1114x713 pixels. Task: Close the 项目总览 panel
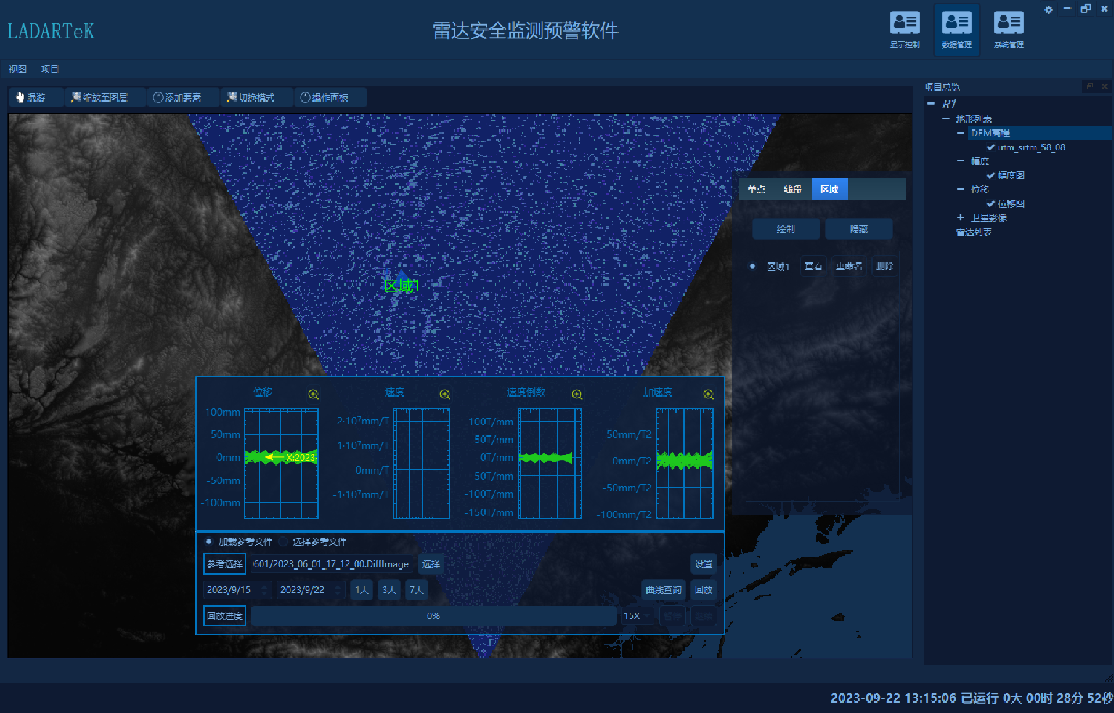pos(1105,87)
